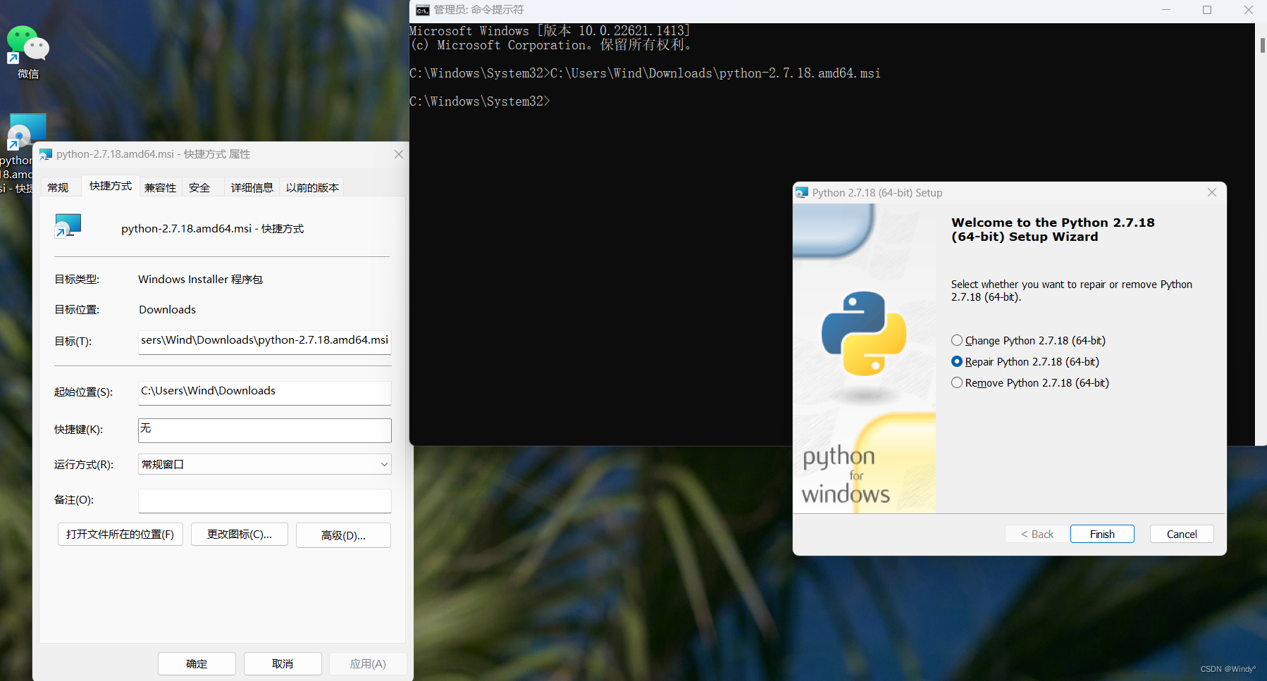Screen dimensions: 1267x681
Task: Click the Python Setup title bar icon
Action: (802, 192)
